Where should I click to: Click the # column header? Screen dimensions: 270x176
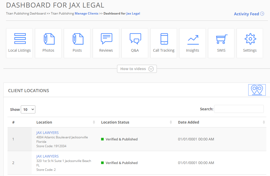pos(14,122)
